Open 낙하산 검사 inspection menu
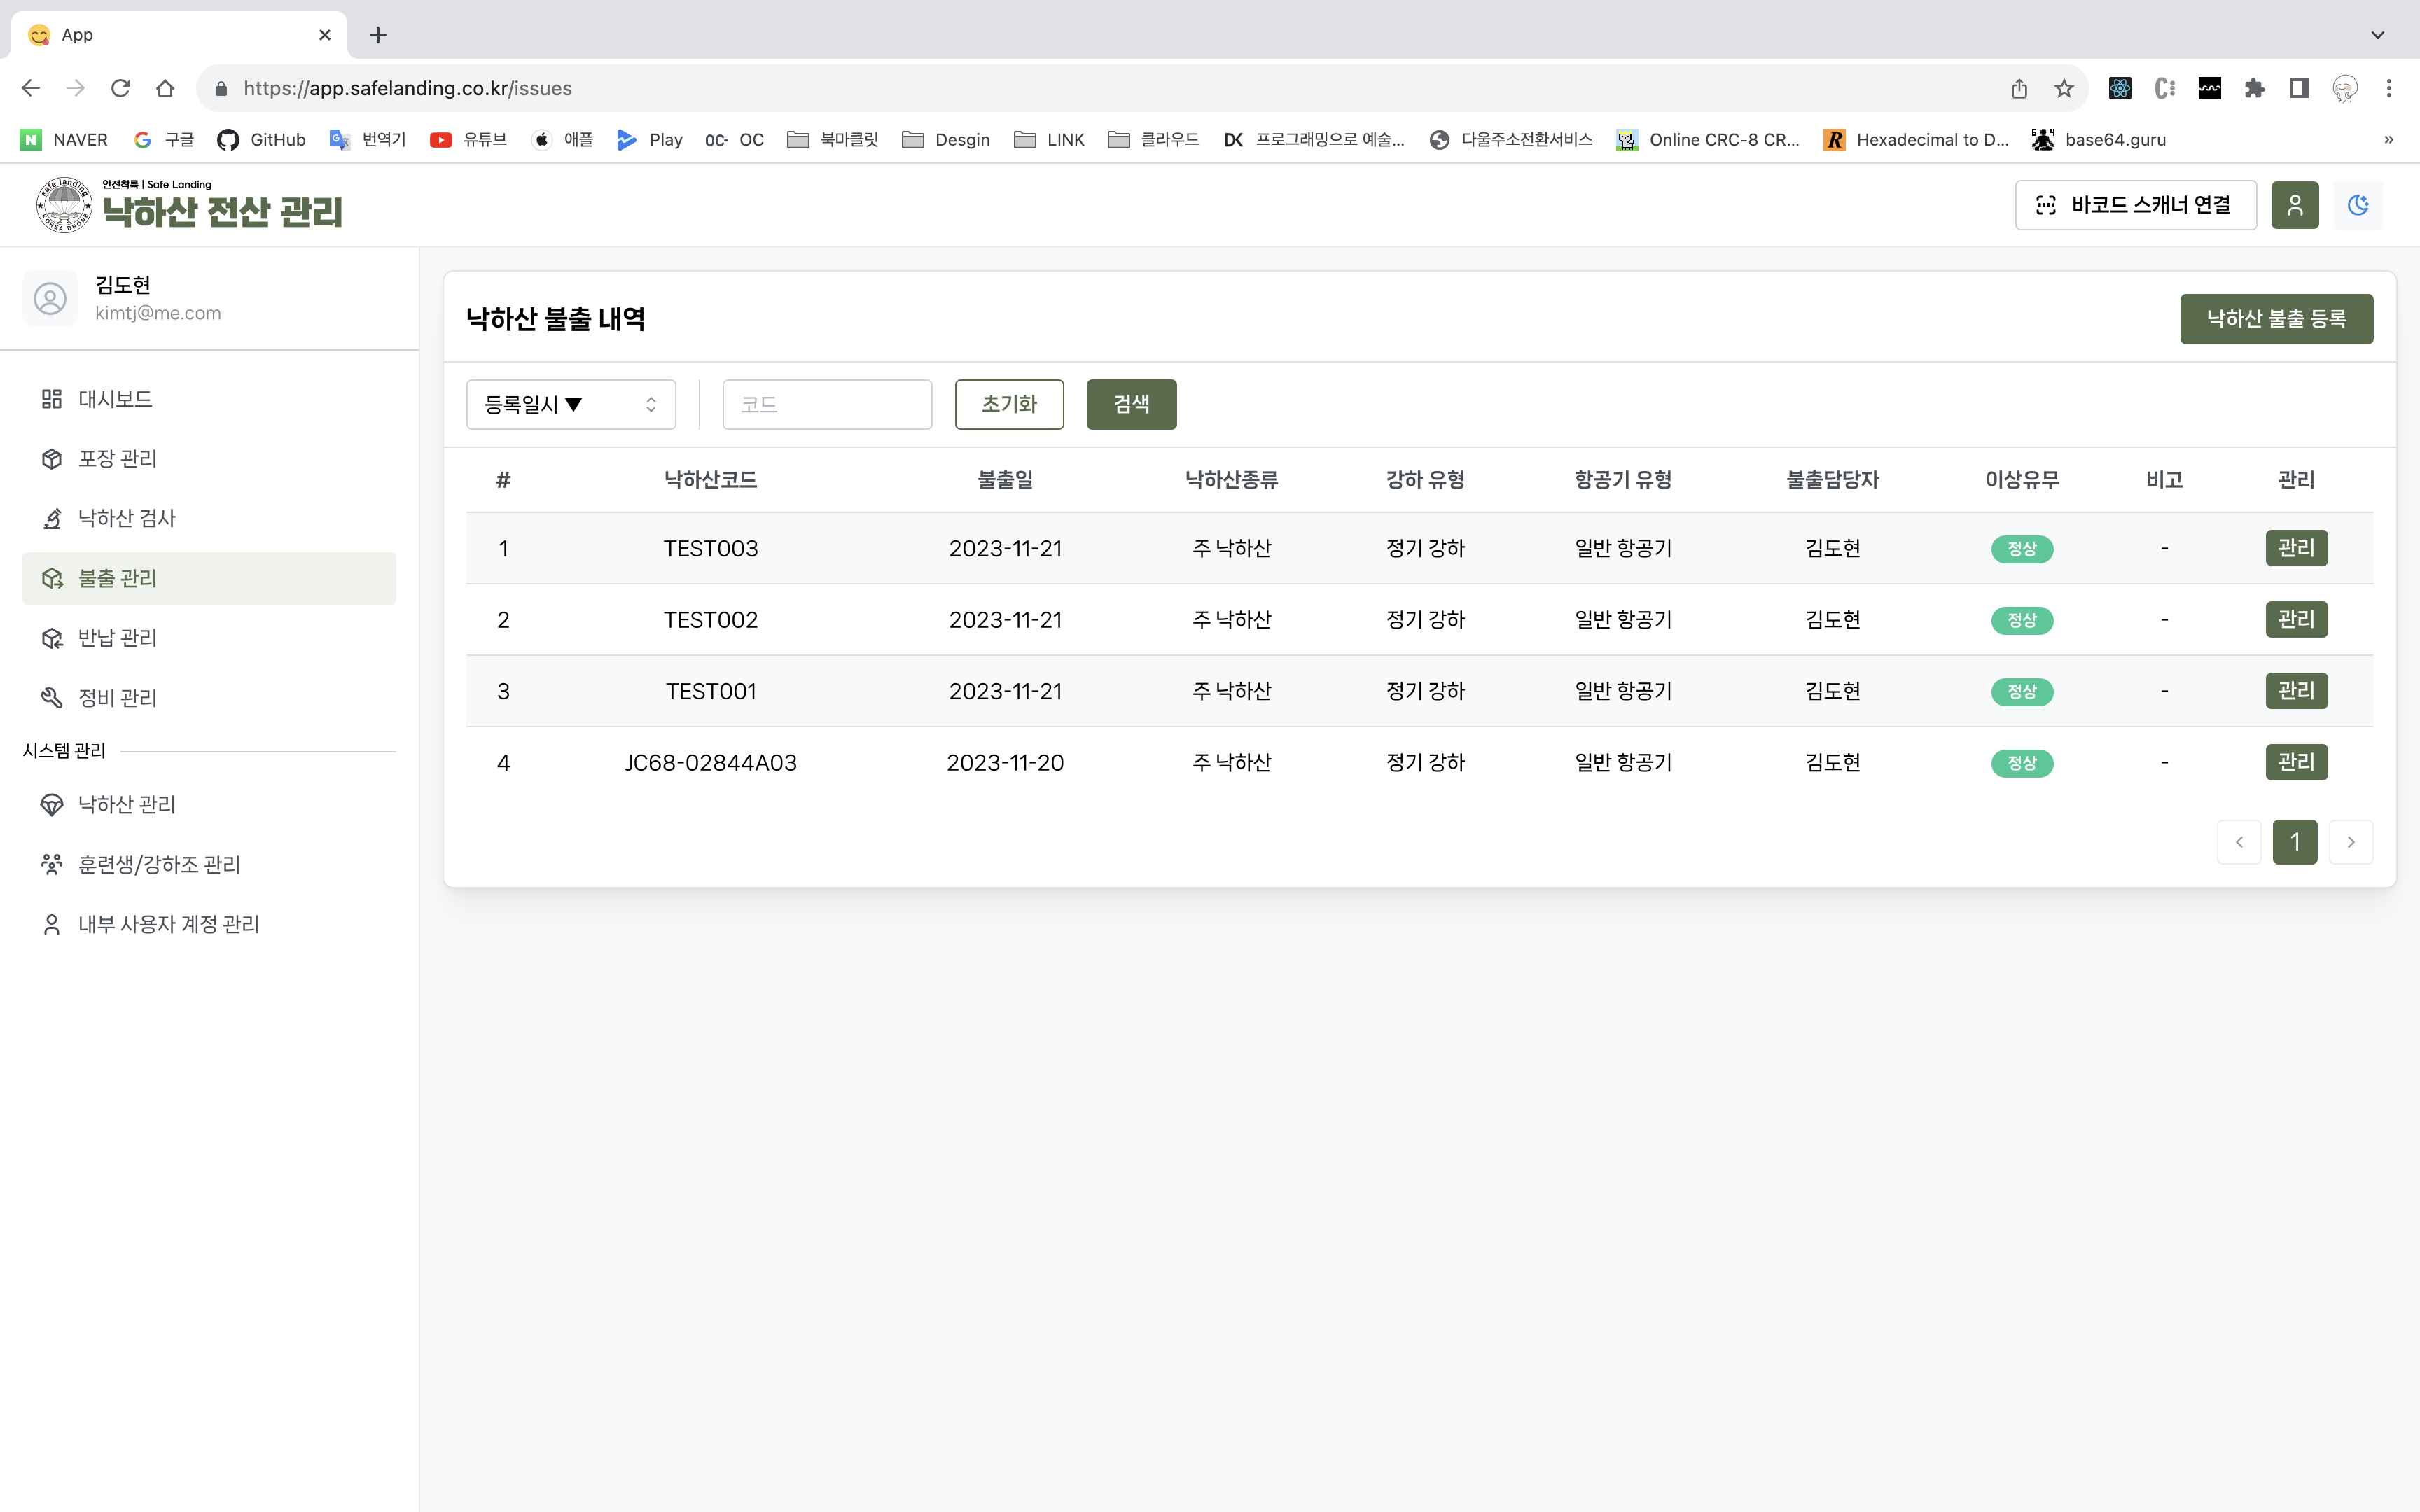The image size is (2420, 1512). [126, 518]
